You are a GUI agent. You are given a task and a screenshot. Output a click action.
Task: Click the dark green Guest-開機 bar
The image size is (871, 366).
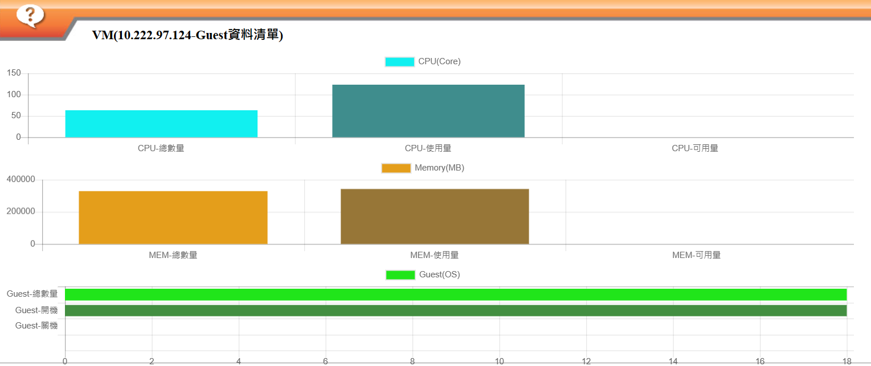point(456,310)
